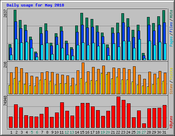Click the day 31 x-axis label
This screenshot has width=175, height=136.
pos(164,132)
